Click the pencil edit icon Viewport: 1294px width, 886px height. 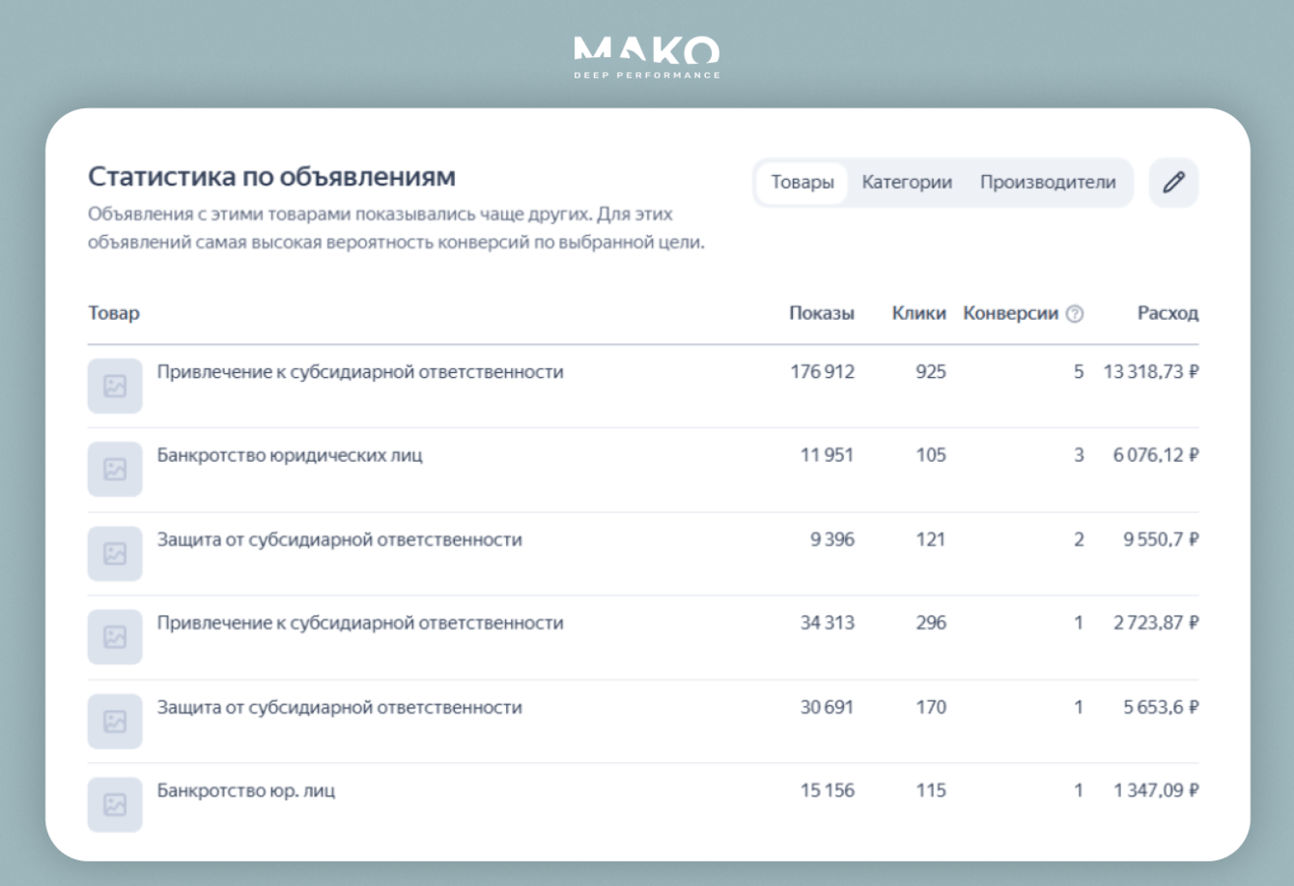(x=1173, y=183)
